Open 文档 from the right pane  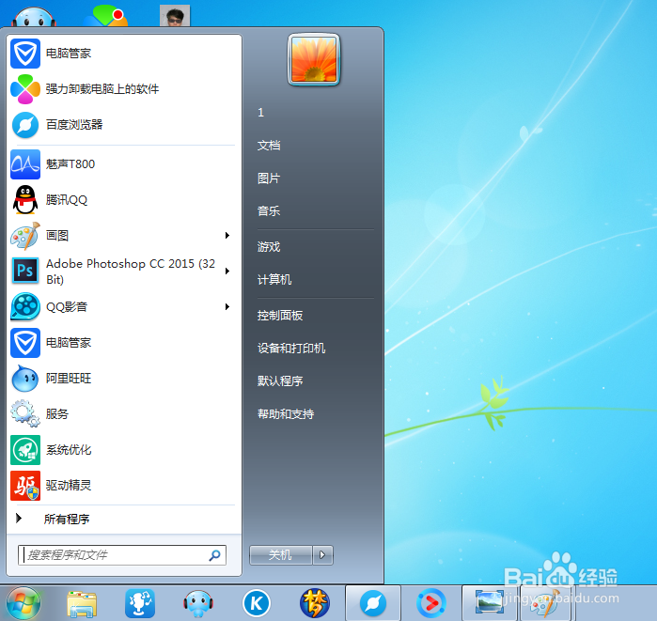(269, 146)
